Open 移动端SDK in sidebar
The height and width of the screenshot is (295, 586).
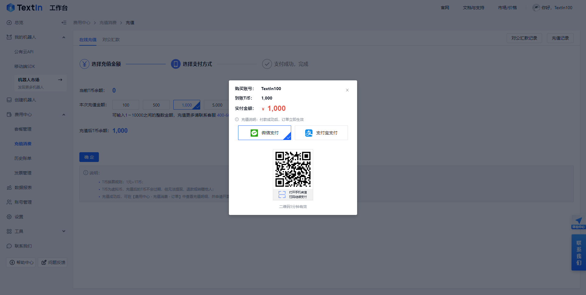pos(25,66)
